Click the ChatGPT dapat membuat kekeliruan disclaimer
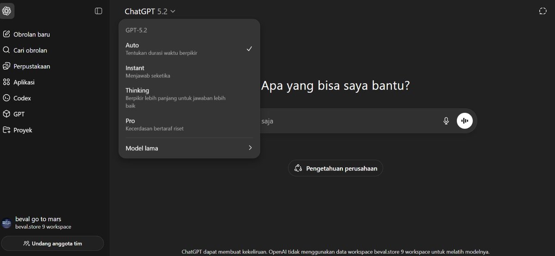Screen dimensions: 555x256 coord(335,252)
